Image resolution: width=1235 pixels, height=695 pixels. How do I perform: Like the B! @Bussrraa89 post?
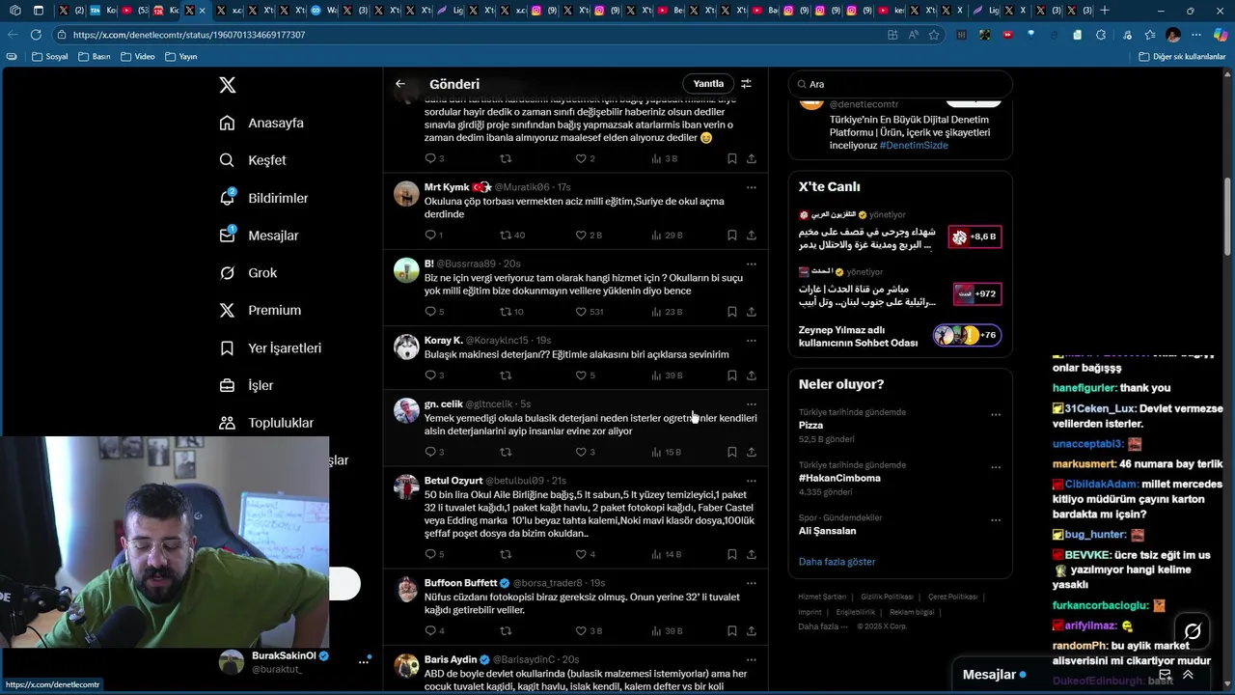pos(590,312)
